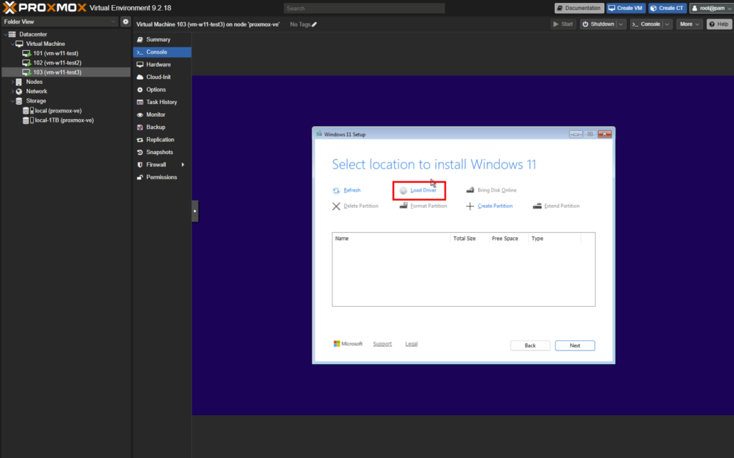Collapse the Storage tree node
The image size is (734, 458).
click(13, 100)
